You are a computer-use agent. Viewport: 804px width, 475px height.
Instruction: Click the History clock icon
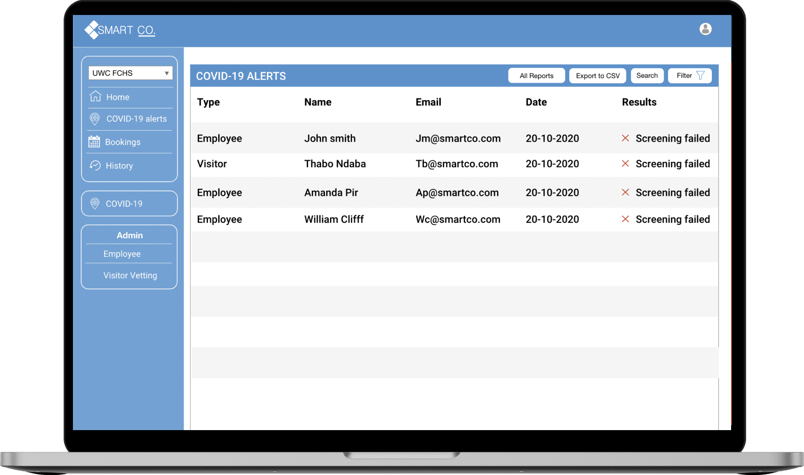tap(95, 166)
